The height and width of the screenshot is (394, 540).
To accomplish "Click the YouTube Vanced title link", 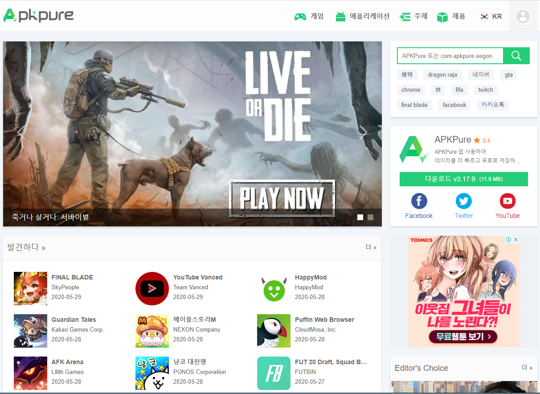I will click(198, 277).
